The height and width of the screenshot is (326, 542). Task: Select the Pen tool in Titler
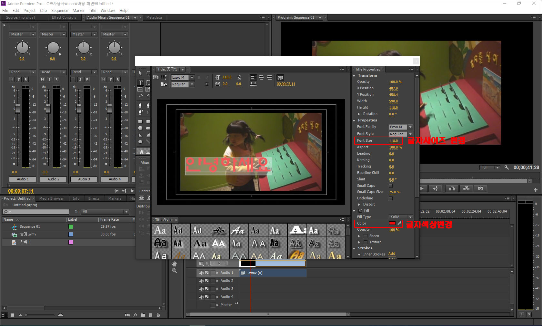pyautogui.click(x=140, y=105)
